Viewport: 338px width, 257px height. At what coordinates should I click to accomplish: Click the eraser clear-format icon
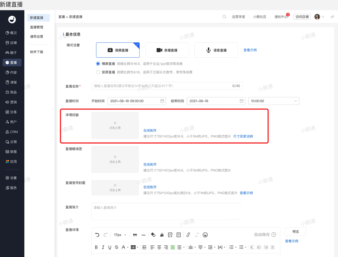click(x=153, y=235)
